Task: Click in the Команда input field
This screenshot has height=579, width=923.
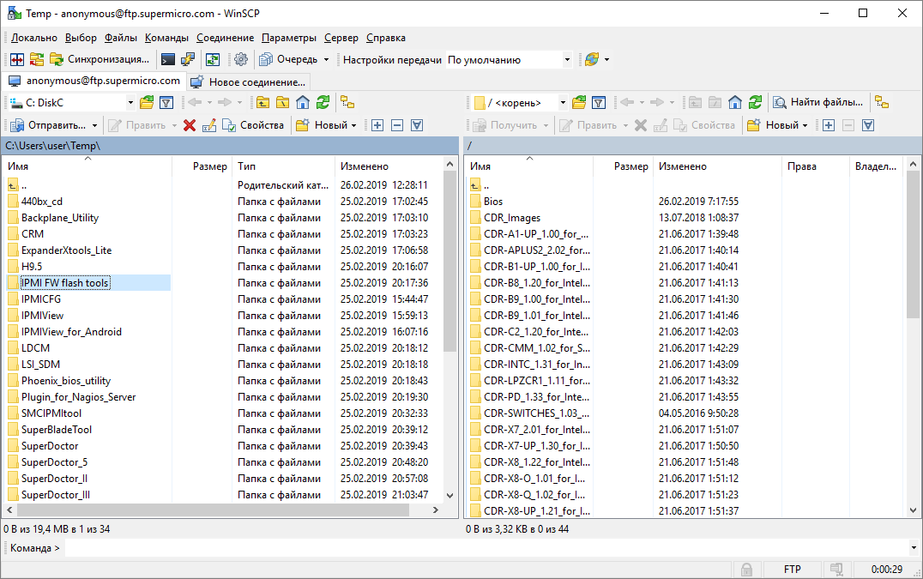Action: (x=480, y=547)
